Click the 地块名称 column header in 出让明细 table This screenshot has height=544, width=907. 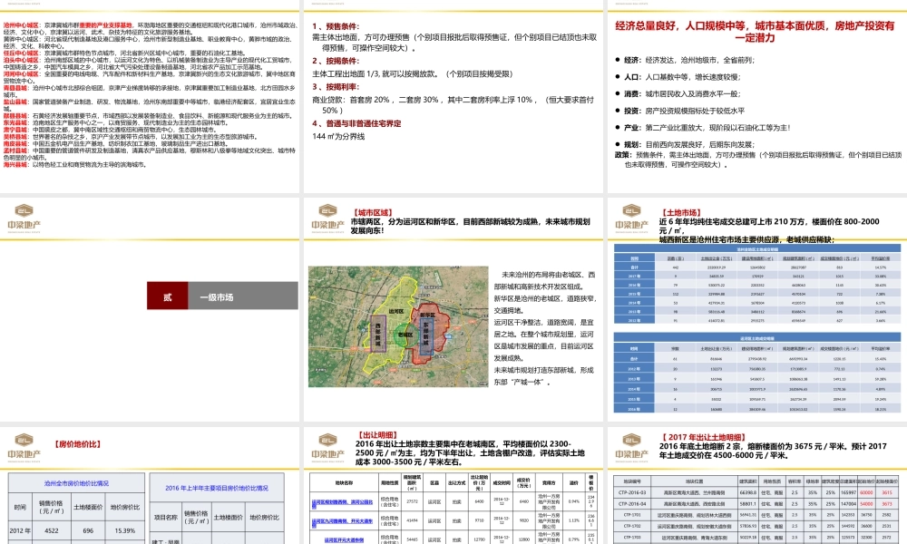point(344,482)
